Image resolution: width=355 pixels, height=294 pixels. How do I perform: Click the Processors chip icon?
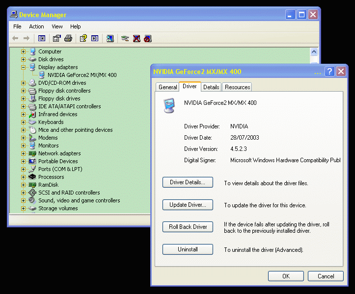[32, 177]
